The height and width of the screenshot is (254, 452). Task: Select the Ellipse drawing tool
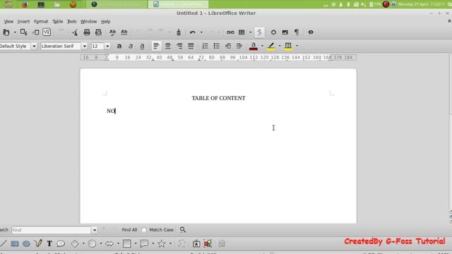click(26, 244)
